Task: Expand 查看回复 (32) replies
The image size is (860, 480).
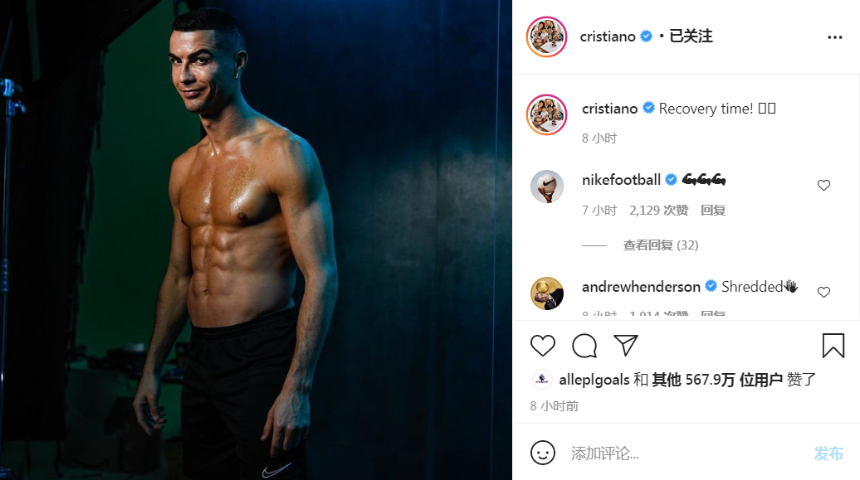Action: click(661, 245)
